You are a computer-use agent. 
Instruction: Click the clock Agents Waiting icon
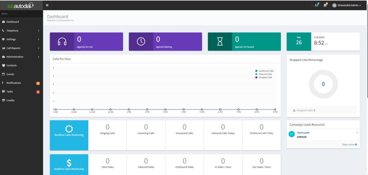141,42
